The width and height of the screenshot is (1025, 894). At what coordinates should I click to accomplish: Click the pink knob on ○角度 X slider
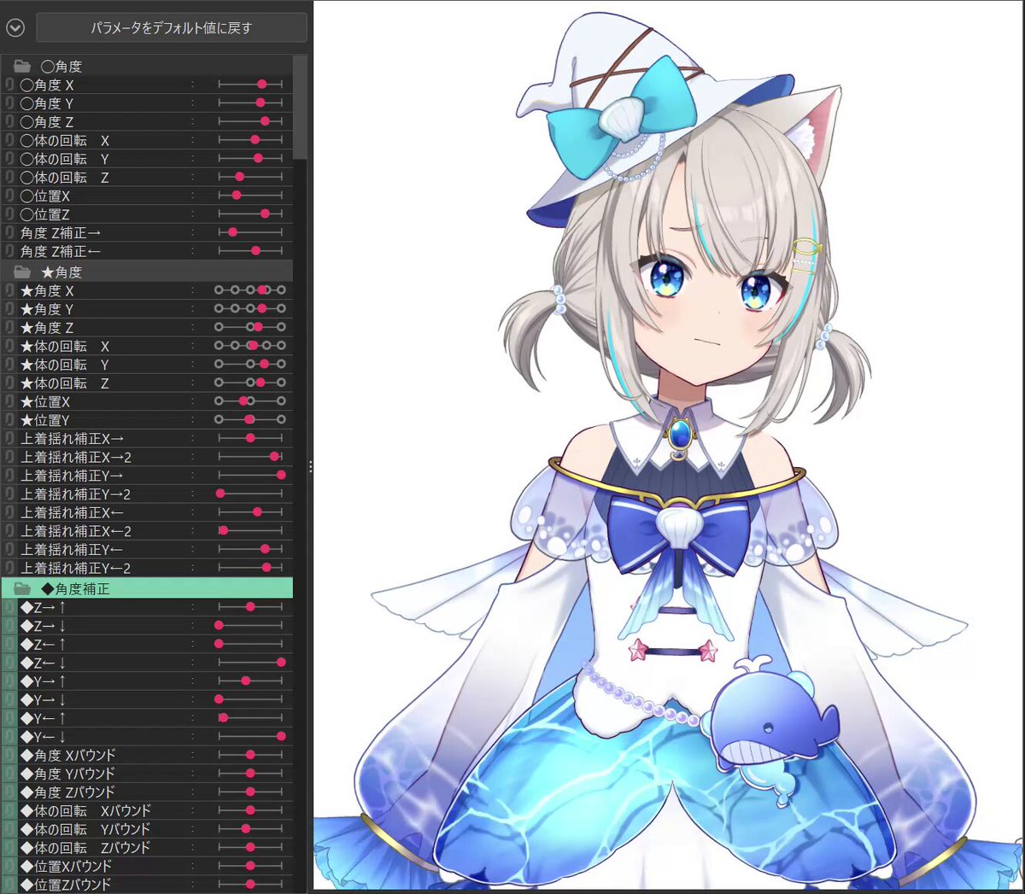(261, 84)
